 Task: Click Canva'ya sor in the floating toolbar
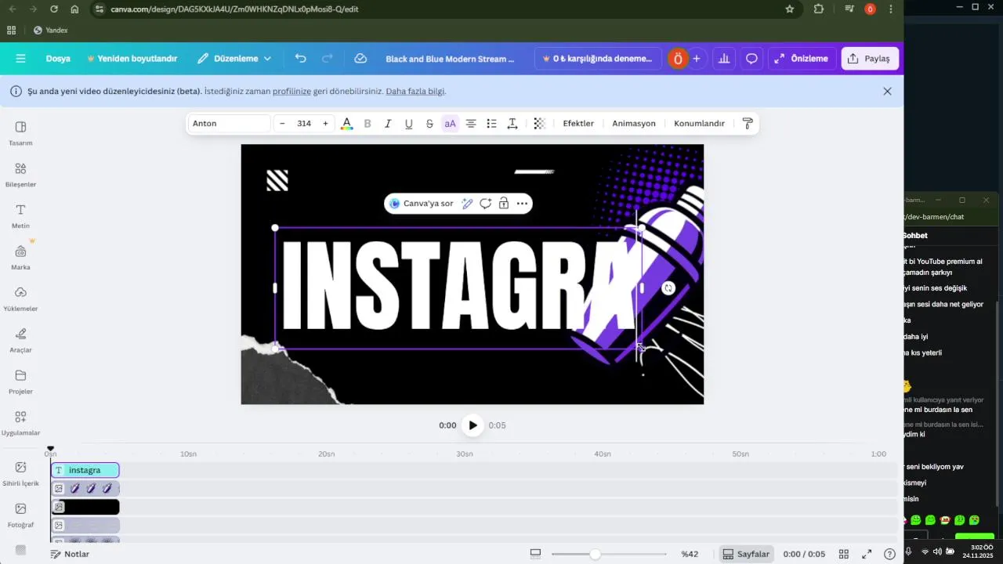[x=421, y=204]
